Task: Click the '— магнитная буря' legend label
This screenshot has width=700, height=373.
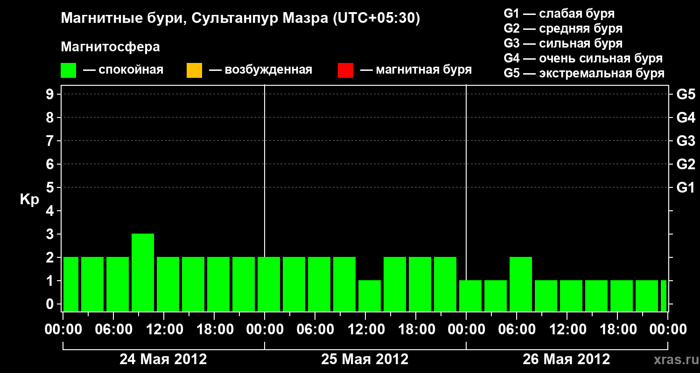Action: [416, 70]
